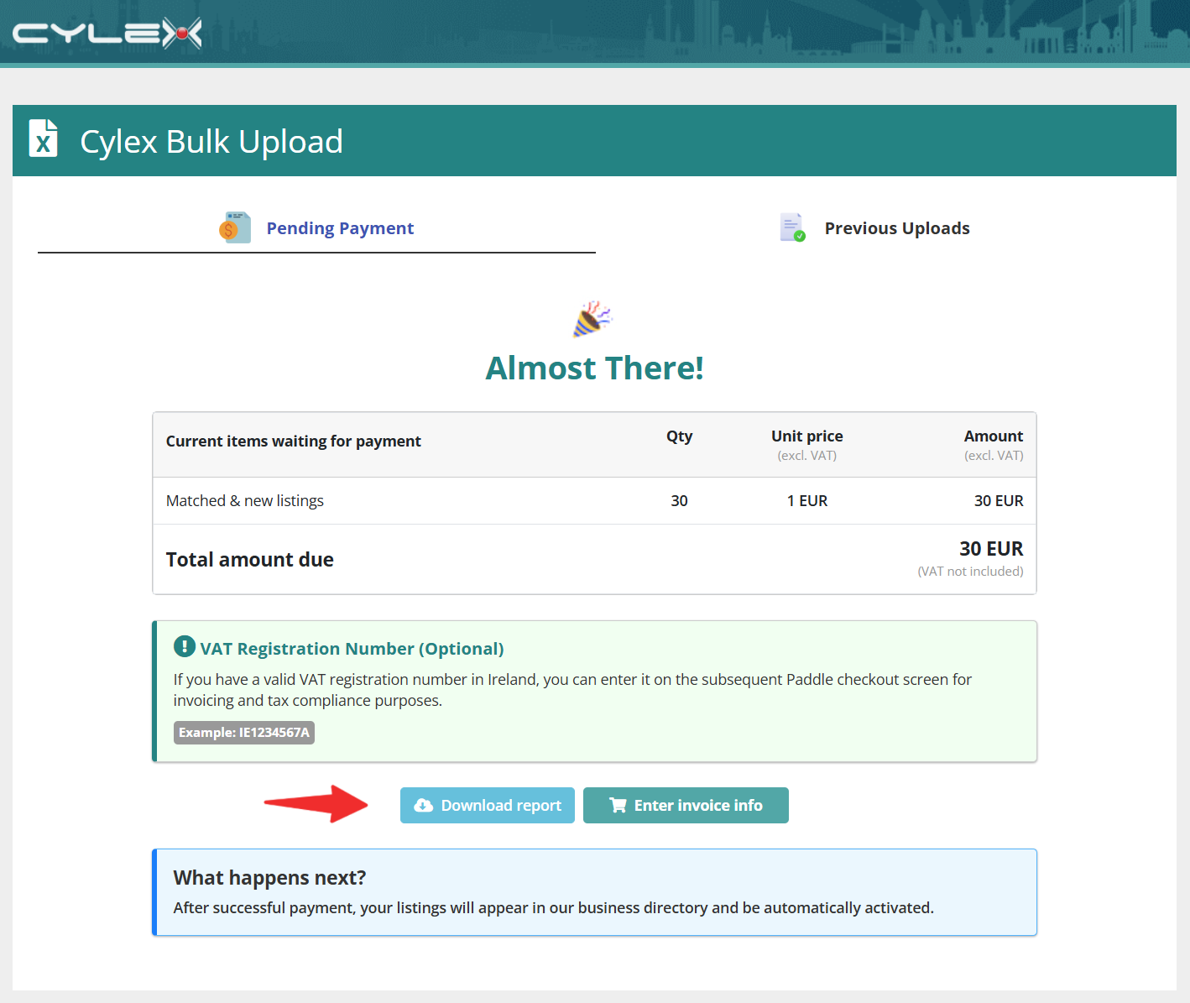The image size is (1190, 1003).
Task: Click the Example: IE1234567A badge
Action: point(244,733)
